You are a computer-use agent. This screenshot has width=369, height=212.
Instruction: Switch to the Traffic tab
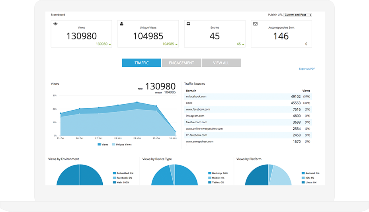[141, 63]
